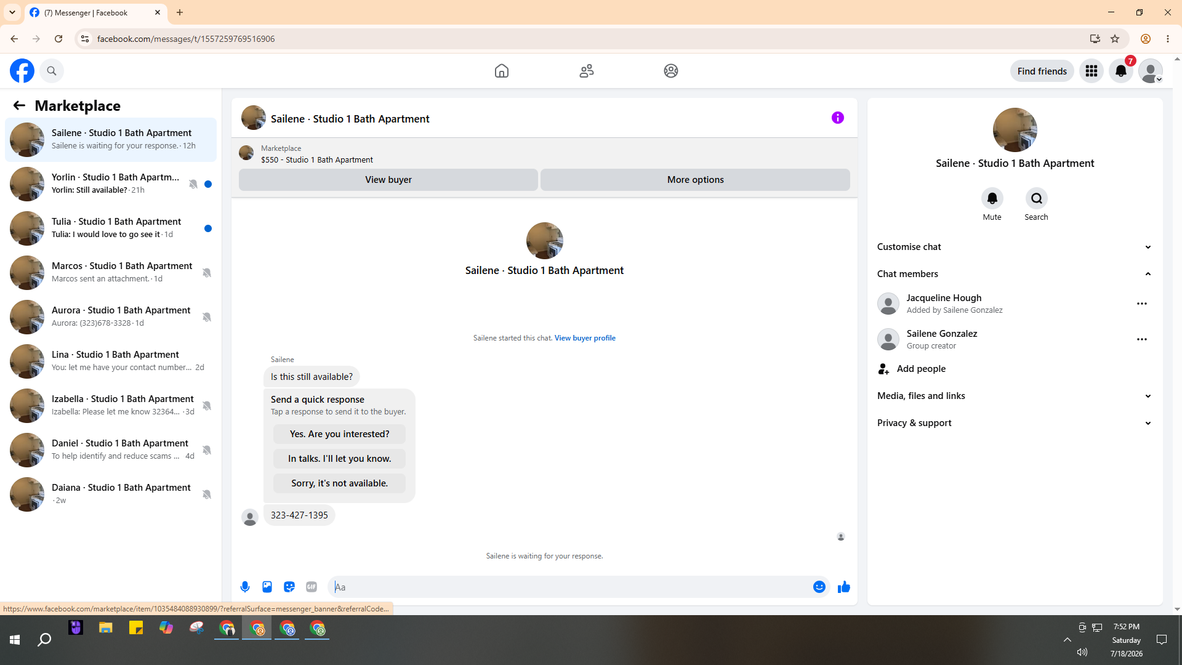Open the emoji picker
This screenshot has height=665, width=1182.
(x=819, y=587)
